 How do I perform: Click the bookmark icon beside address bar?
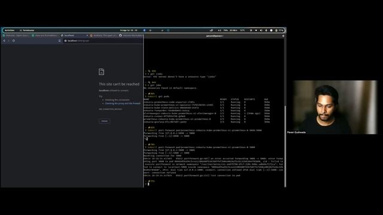pos(60,41)
